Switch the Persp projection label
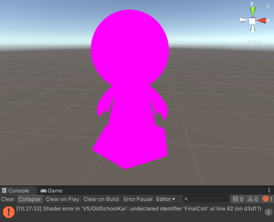The height and width of the screenshot is (222, 274). click(x=254, y=42)
